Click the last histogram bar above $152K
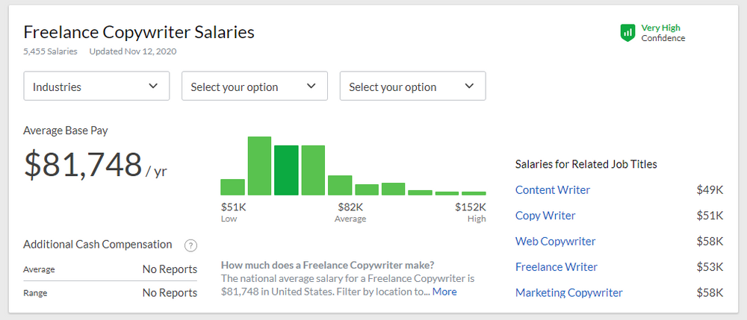 474,192
